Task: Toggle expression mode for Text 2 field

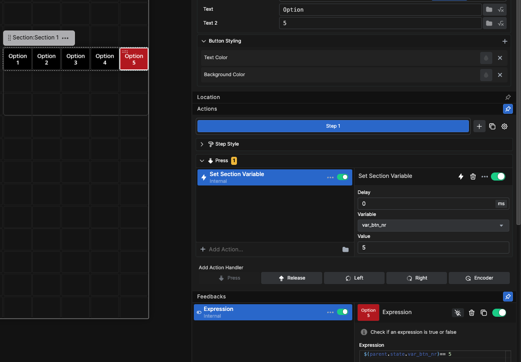Action: 501,23
